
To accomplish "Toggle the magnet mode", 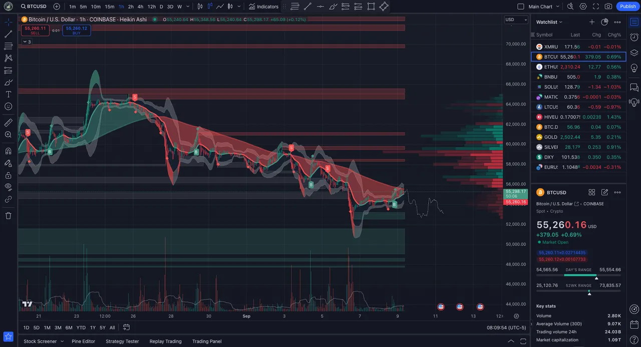I will click(8, 151).
